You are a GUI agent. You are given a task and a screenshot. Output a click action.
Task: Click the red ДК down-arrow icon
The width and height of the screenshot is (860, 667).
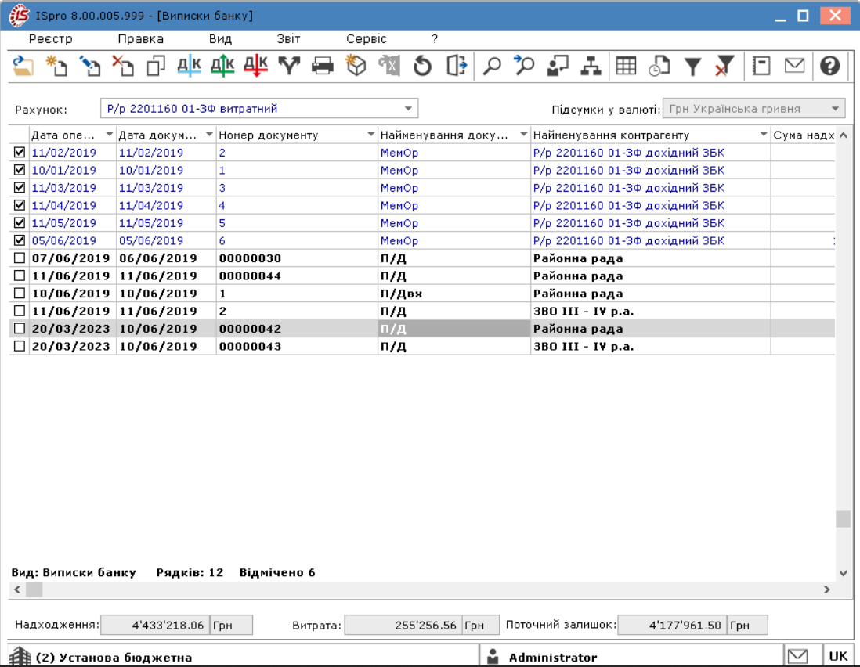click(256, 66)
